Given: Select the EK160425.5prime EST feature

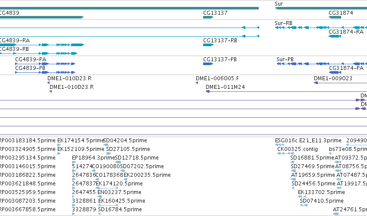Looking at the screenshot, I should pyautogui.click(x=108, y=205).
